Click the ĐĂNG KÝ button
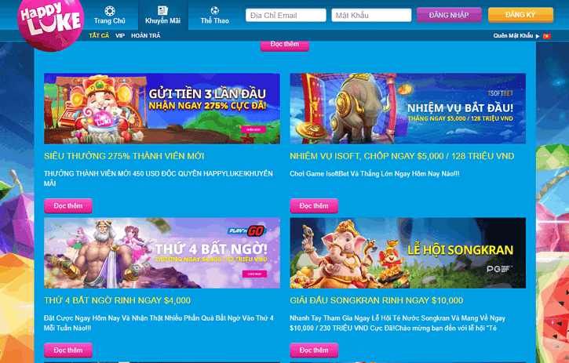The image size is (569, 363). (x=520, y=15)
